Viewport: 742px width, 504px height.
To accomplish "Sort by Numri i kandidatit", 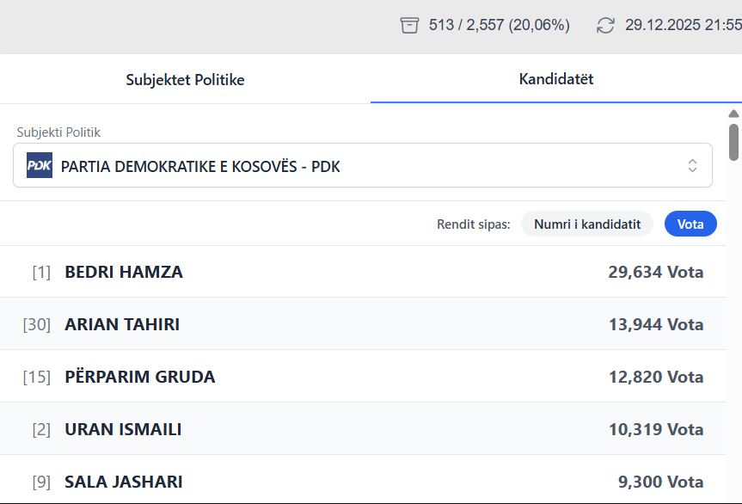I will click(587, 224).
